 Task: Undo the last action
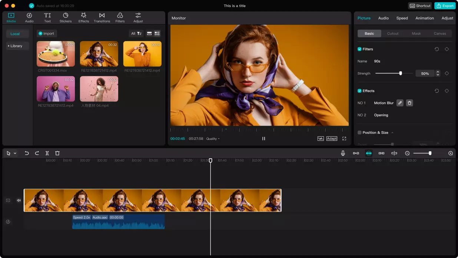point(27,153)
